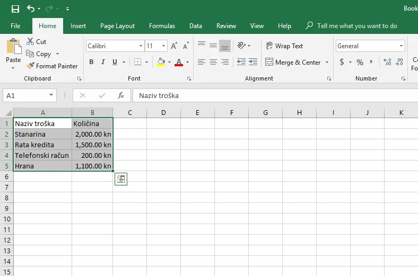Open the Calibri font name dropdown

click(141, 46)
